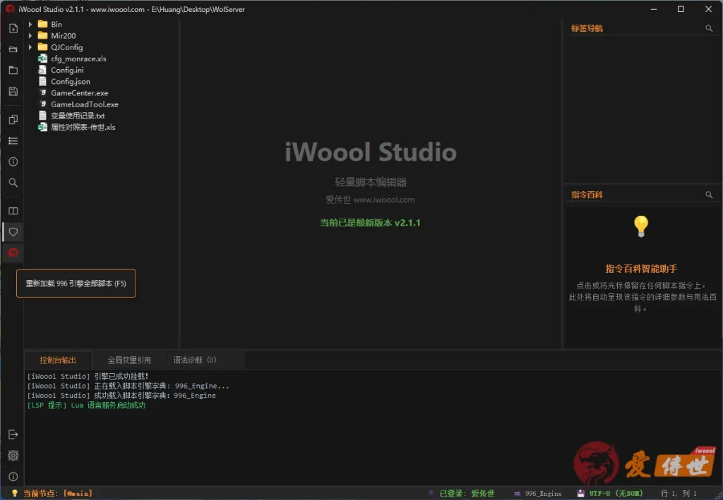Select Config.ini in the file tree
The width and height of the screenshot is (723, 500).
tap(67, 70)
